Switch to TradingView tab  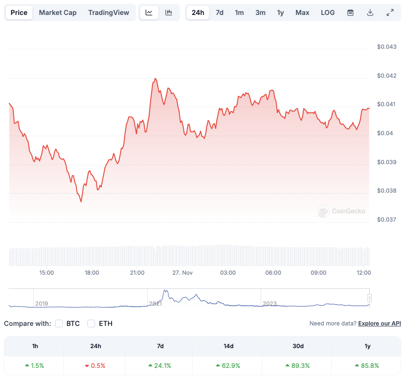point(109,13)
